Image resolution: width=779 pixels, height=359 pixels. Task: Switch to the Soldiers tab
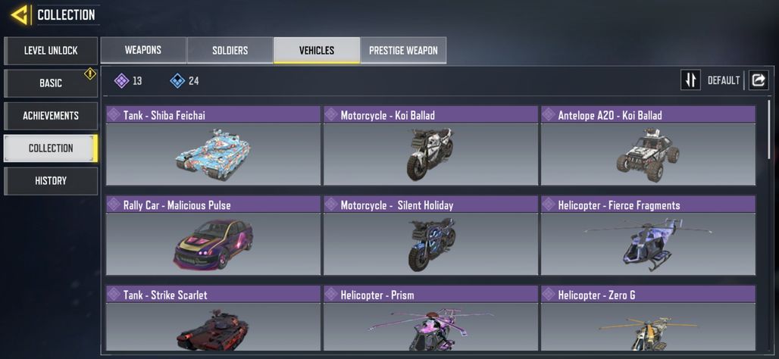(230, 50)
